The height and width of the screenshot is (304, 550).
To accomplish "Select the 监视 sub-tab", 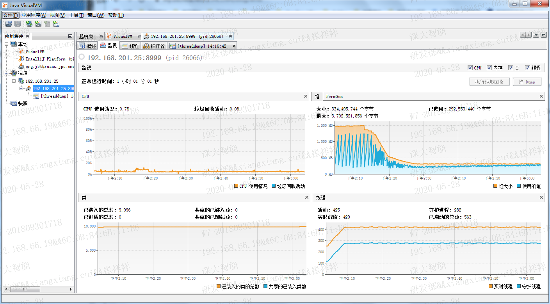I will click(109, 46).
